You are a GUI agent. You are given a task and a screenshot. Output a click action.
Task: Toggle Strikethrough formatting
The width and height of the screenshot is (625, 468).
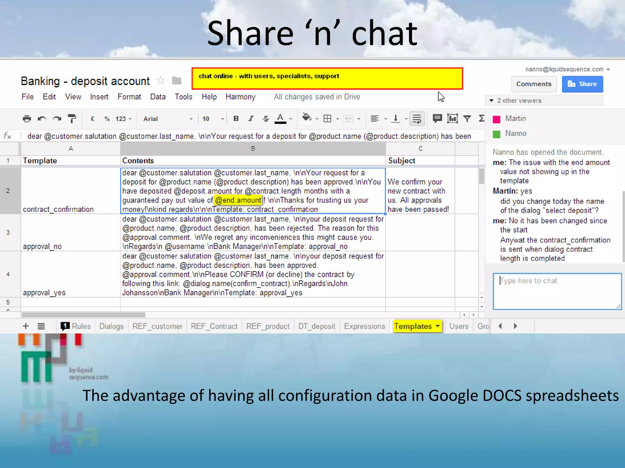[x=266, y=119]
